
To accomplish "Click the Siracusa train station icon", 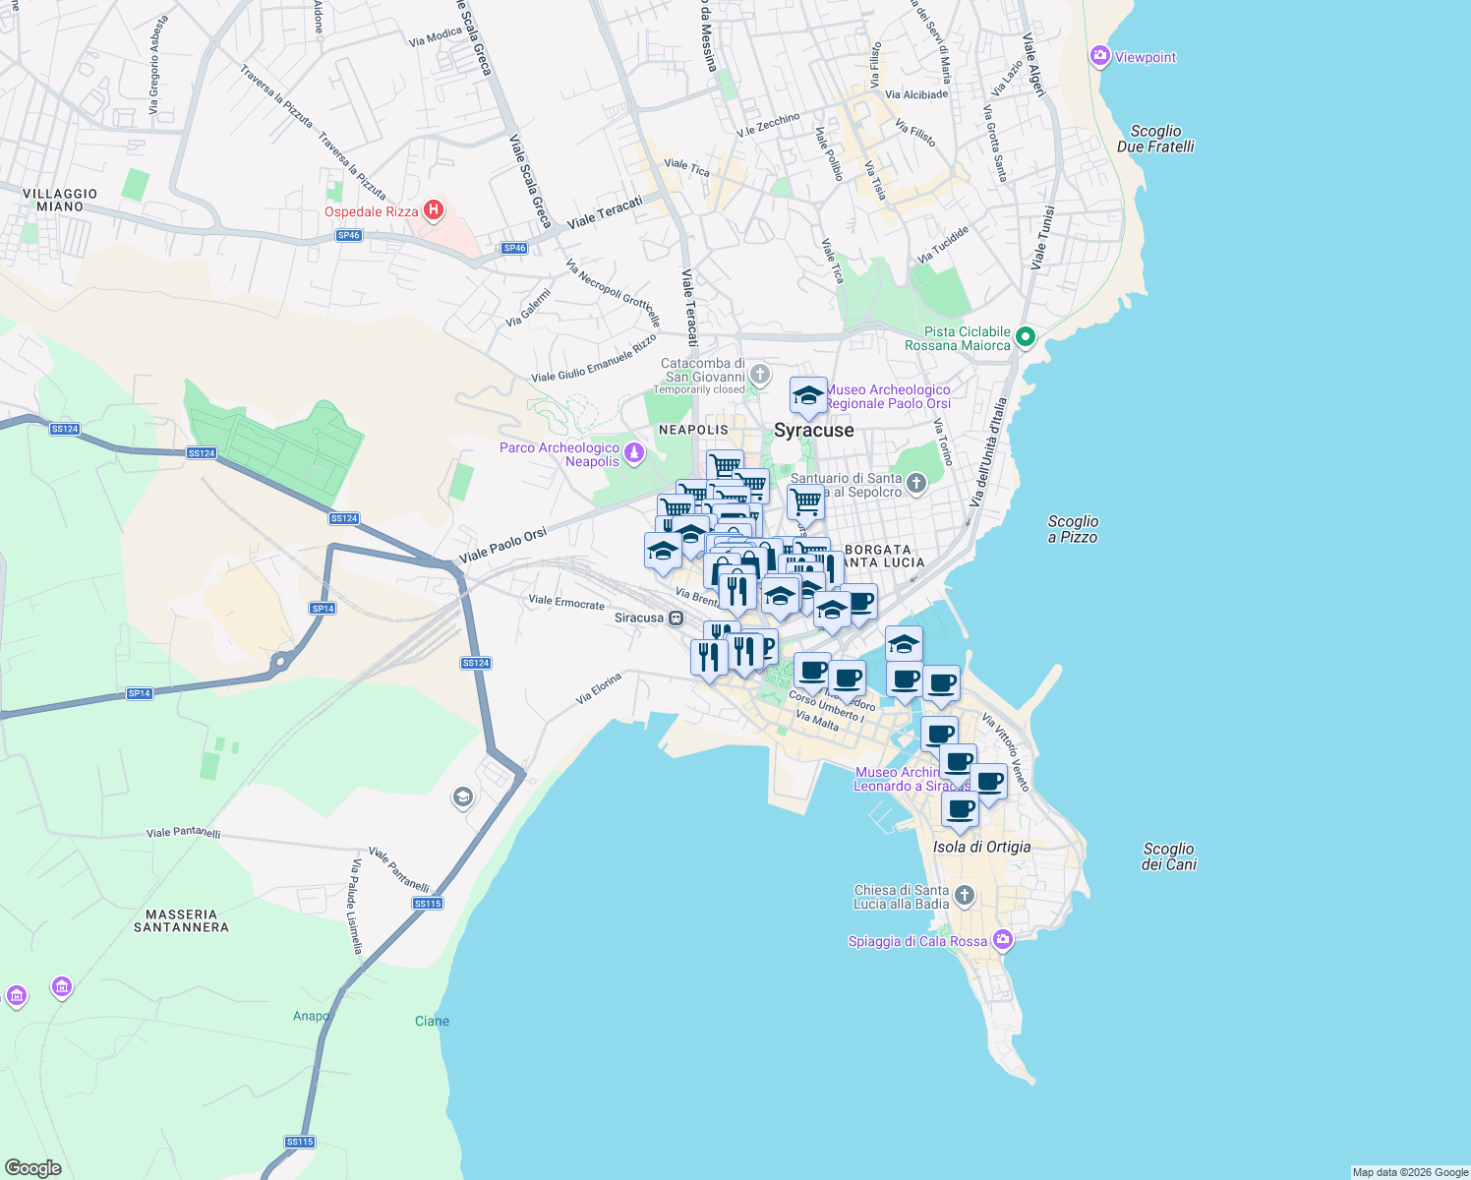I will pos(675,619).
